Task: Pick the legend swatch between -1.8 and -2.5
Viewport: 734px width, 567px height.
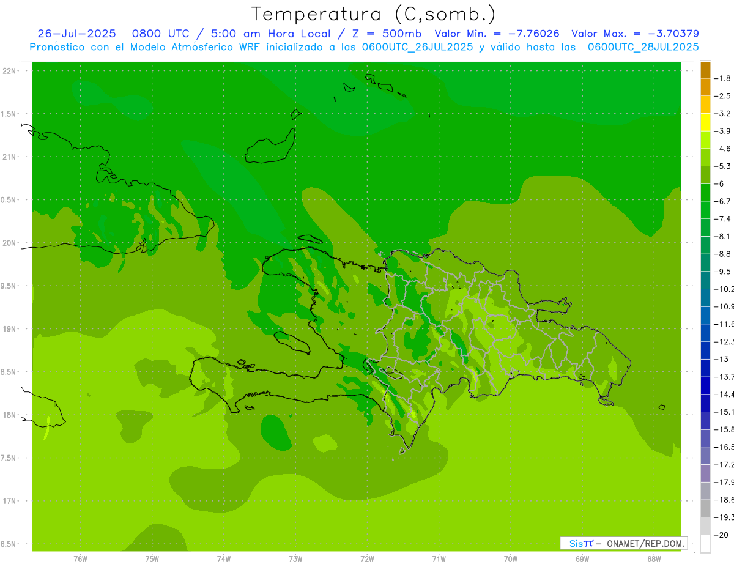Action: click(705, 87)
